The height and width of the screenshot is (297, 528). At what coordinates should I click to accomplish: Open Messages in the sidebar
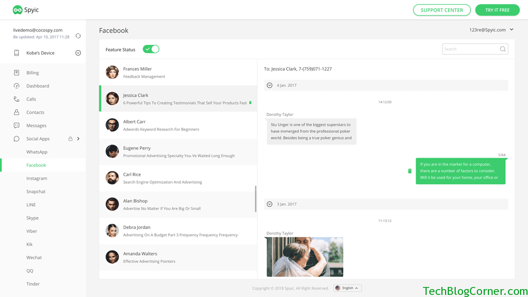[x=36, y=126]
